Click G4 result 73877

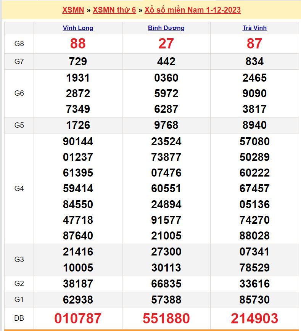[166, 157]
